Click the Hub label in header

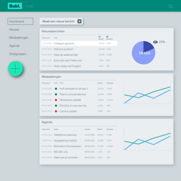[30, 6]
